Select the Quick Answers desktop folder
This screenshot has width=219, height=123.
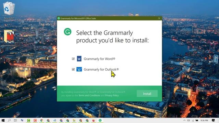pyautogui.click(x=9, y=38)
